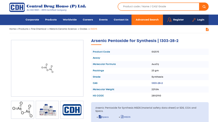Image resolution: width=218 pixels, height=122 pixels.
Task: Click the HS code value 28112910
Action: click(x=156, y=96)
